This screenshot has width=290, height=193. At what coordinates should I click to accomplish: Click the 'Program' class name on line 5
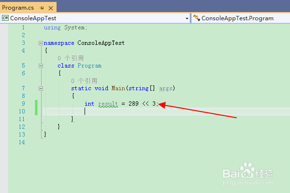click(x=89, y=66)
